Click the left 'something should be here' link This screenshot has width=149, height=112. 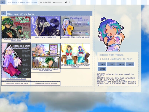coord(16,84)
